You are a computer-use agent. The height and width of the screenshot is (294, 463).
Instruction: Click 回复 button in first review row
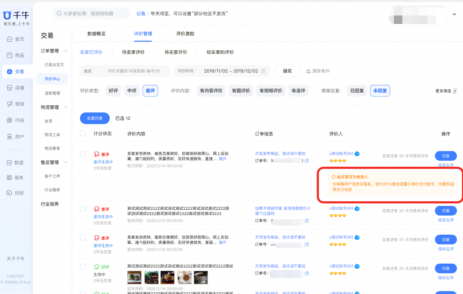tap(446, 156)
